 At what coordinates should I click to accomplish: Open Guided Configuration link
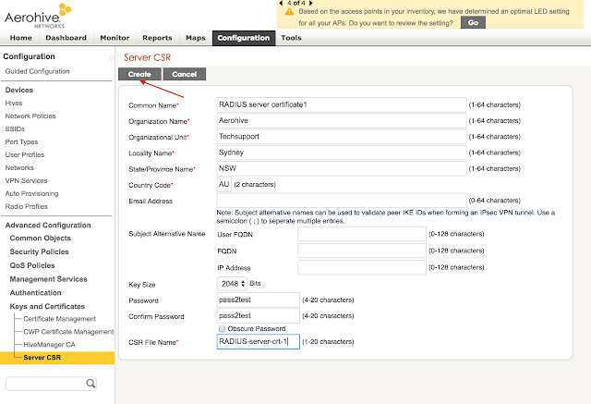click(x=37, y=71)
